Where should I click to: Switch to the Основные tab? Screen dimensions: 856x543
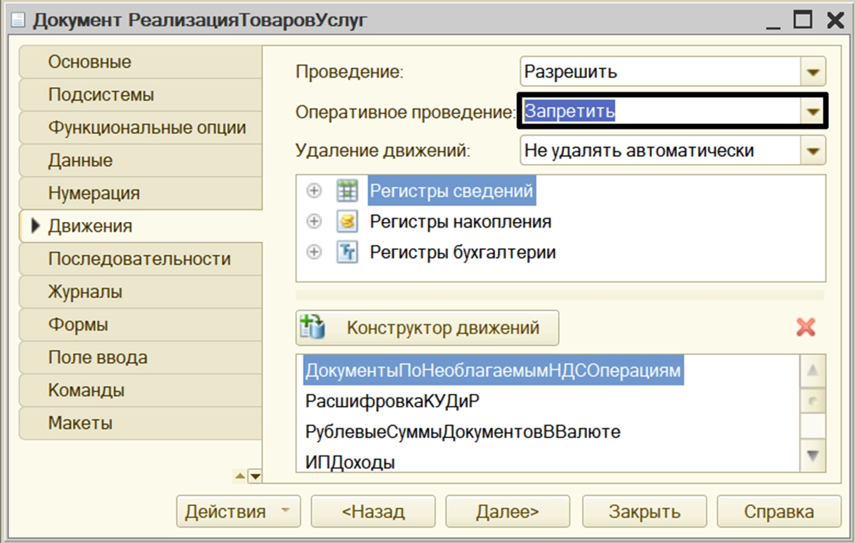[90, 62]
